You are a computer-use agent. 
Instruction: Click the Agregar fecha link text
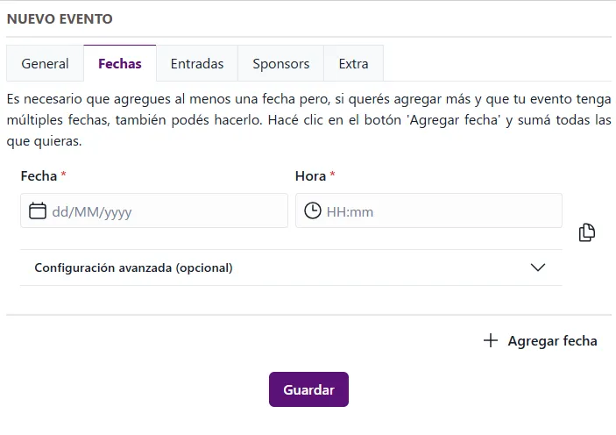pos(552,340)
